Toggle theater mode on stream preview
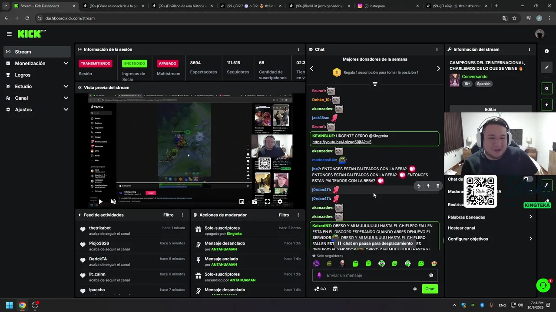Image resolution: width=556 pixels, height=312 pixels. click(255, 201)
